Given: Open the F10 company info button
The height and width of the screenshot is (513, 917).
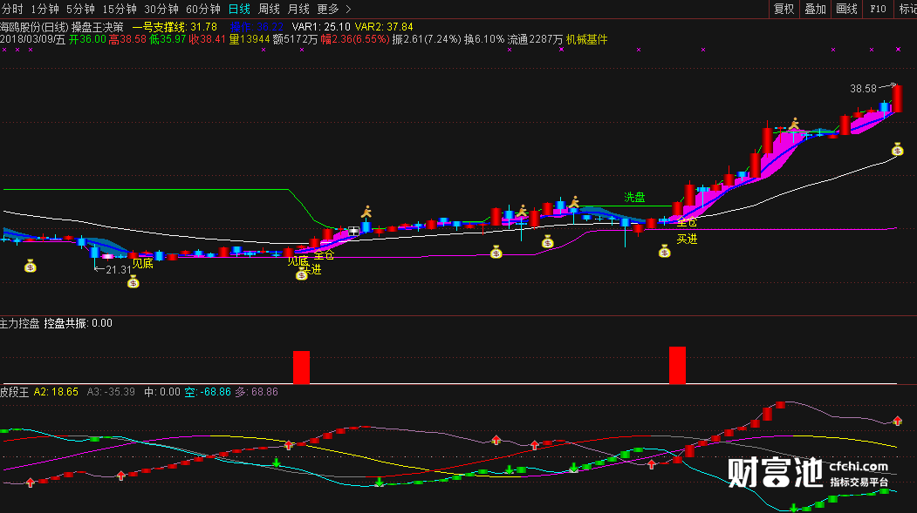Looking at the screenshot, I should pyautogui.click(x=878, y=10).
